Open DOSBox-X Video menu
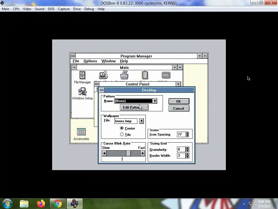This screenshot has width=278, height=209. tap(27, 9)
